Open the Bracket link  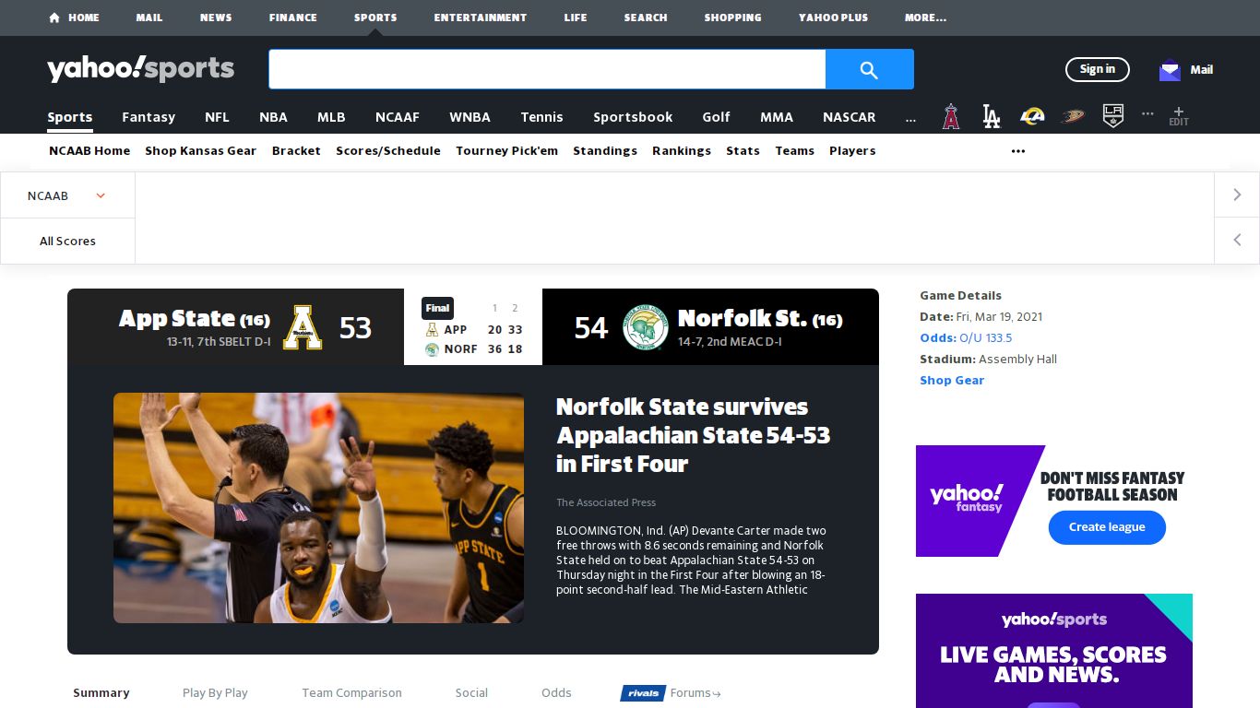click(x=296, y=151)
